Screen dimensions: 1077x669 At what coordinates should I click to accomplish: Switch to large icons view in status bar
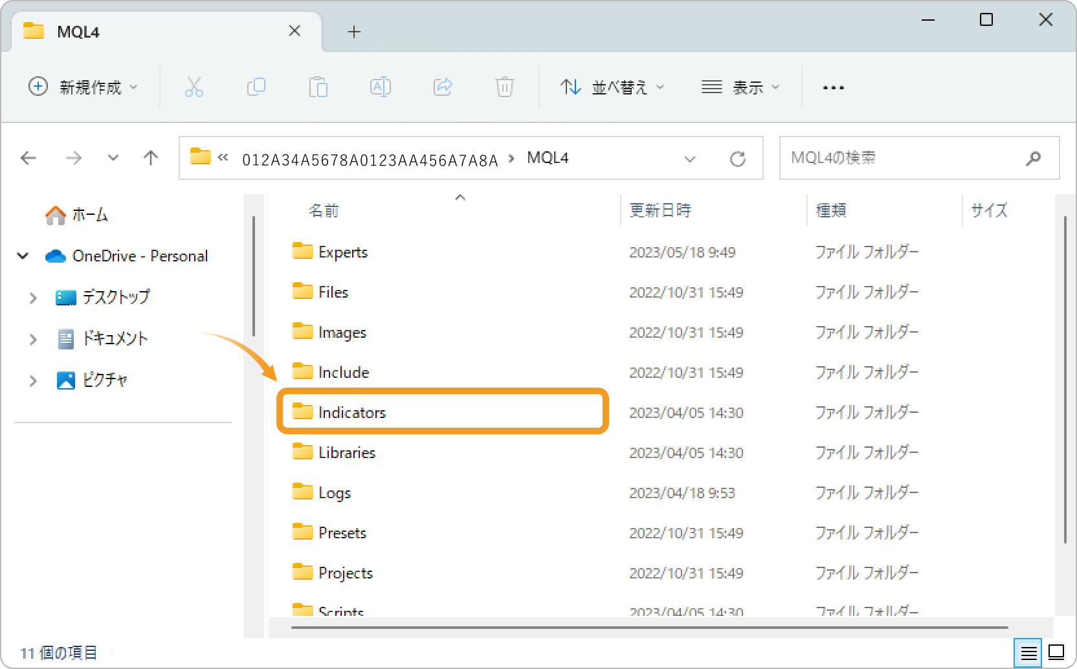point(1056,652)
